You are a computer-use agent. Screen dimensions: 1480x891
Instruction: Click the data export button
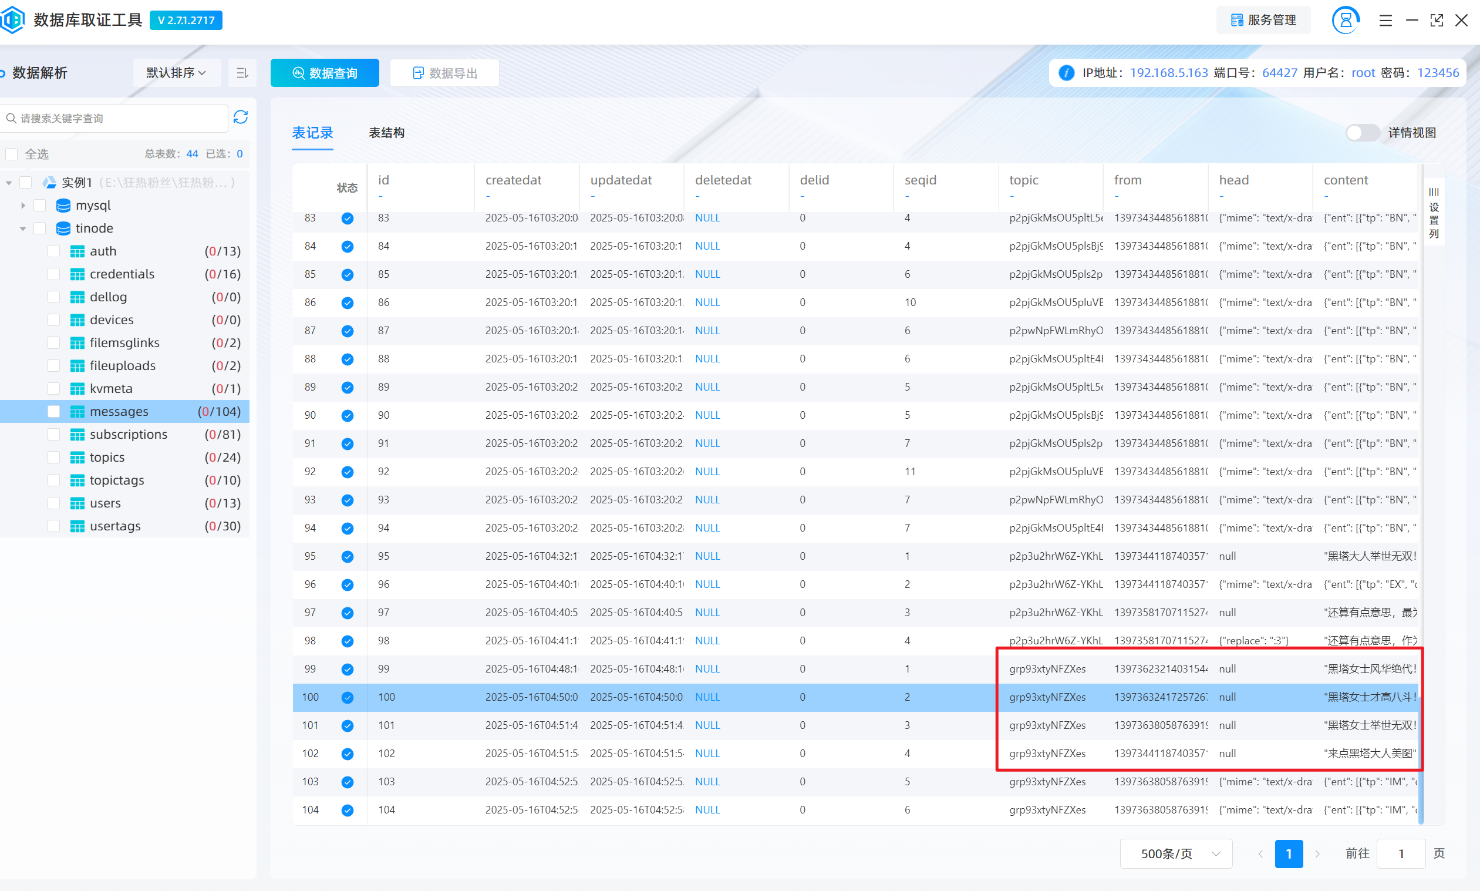click(x=445, y=73)
